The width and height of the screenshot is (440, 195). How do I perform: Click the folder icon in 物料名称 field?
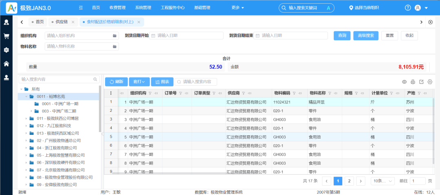(114, 46)
